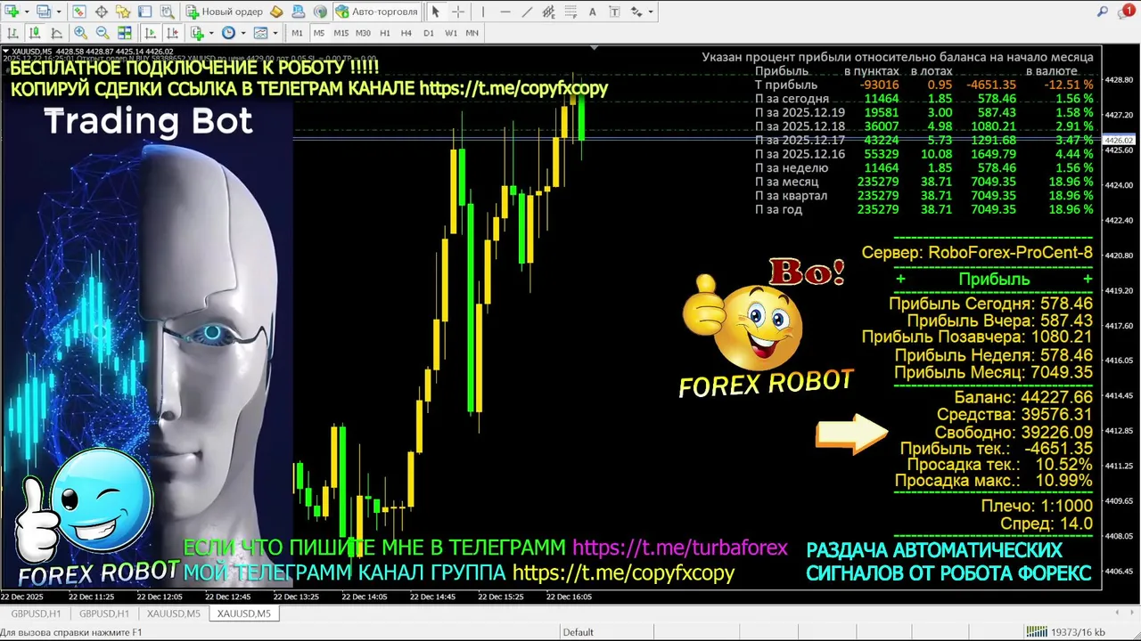Click time scale label 22 Dec 14:05

pos(366,596)
